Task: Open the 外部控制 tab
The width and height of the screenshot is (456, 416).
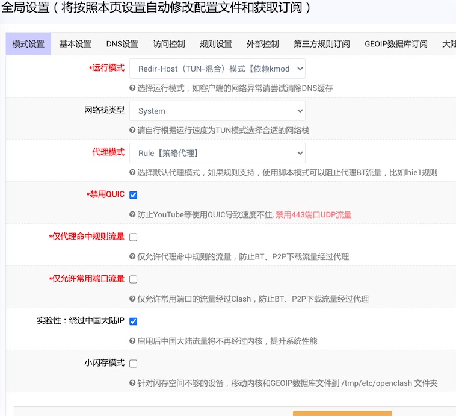Action: [263, 44]
